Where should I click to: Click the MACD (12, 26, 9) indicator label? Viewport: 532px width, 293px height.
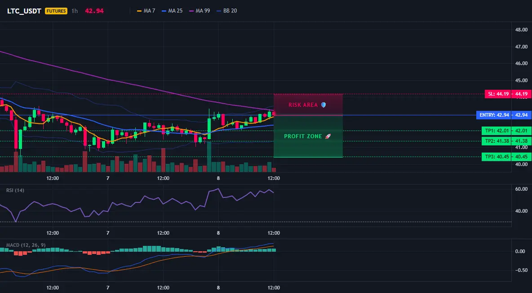(26, 245)
